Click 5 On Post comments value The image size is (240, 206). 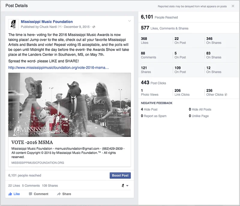point(180,55)
